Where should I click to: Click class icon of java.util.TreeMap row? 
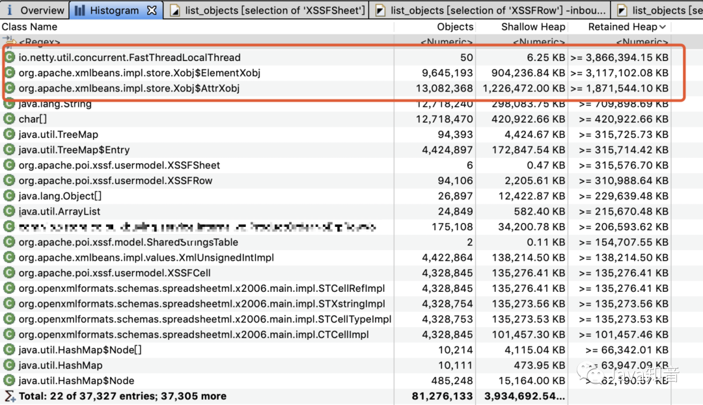click(x=9, y=135)
